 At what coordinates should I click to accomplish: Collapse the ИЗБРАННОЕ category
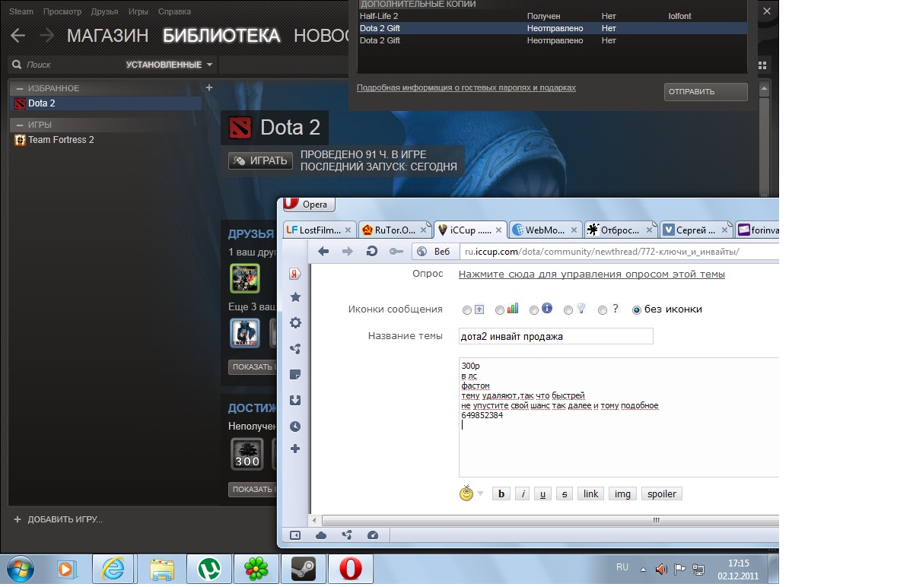point(20,88)
